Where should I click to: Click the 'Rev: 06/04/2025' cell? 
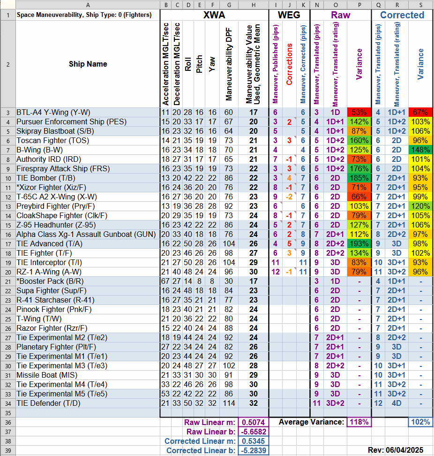pyautogui.click(x=396, y=450)
